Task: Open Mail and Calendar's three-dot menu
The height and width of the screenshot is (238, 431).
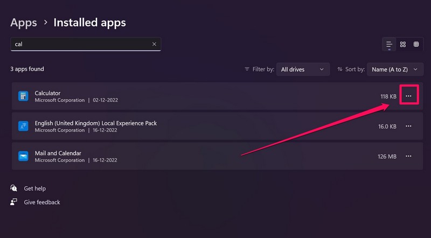Action: (x=408, y=156)
